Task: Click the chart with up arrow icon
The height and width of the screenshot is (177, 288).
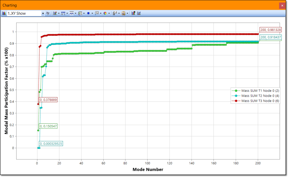Action: [x=133, y=13]
